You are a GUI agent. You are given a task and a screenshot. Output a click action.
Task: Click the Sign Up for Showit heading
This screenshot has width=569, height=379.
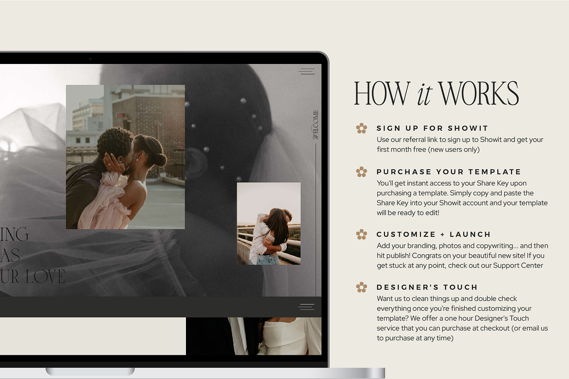click(x=432, y=128)
